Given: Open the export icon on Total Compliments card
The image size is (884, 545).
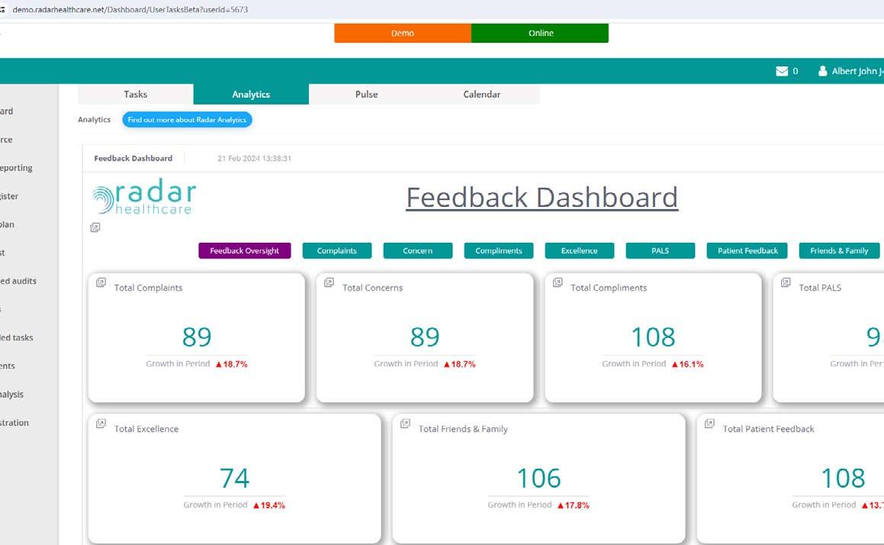Looking at the screenshot, I should tap(558, 282).
